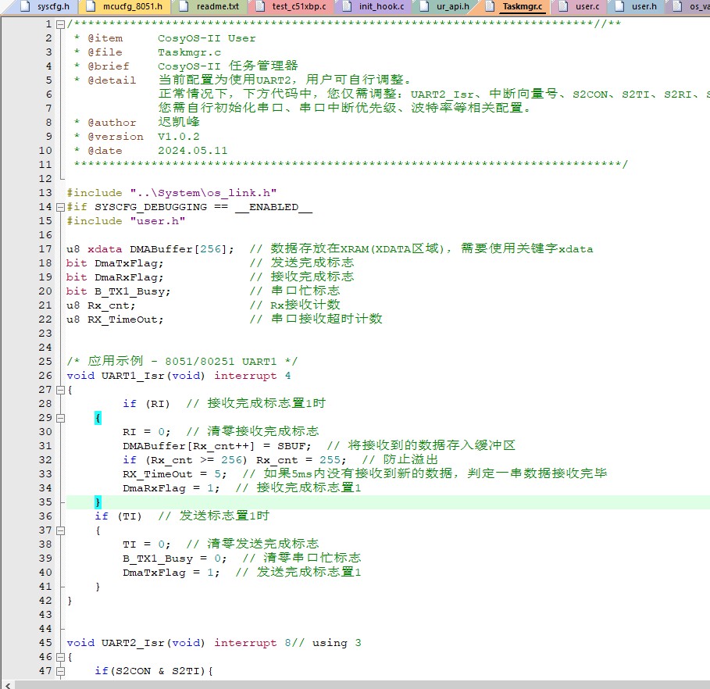Viewport: 710px width, 689px height.
Task: Click the "user.h" include string
Action: point(158,221)
